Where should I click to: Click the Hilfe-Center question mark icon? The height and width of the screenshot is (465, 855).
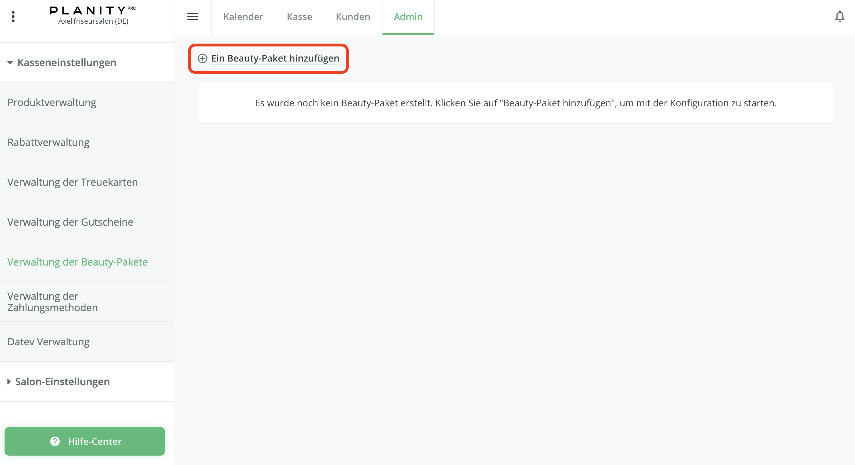55,441
